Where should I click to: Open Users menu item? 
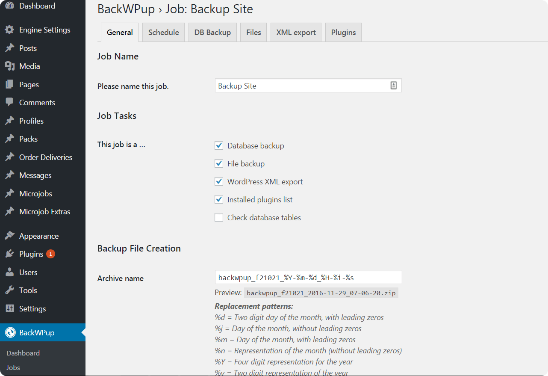[x=43, y=272]
